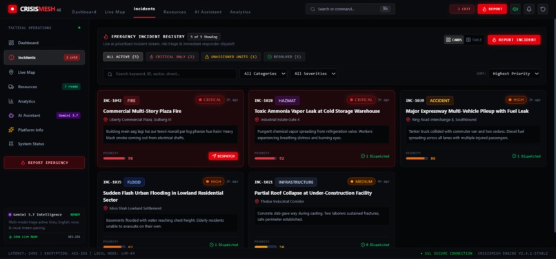
Task: Open the notifications bell
Action: point(528,9)
